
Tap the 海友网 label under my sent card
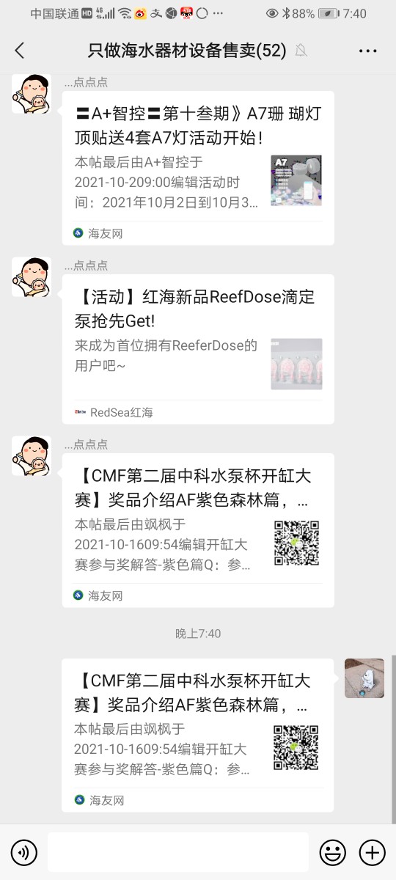[106, 799]
